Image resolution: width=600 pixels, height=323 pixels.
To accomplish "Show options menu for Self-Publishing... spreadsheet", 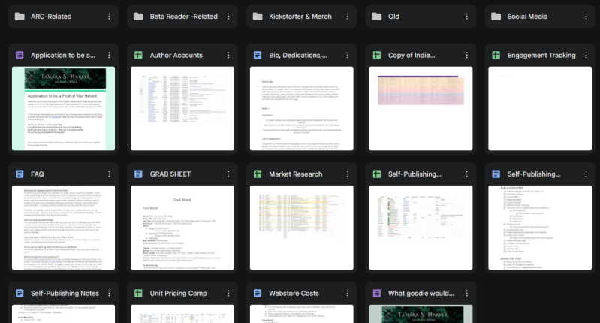I will coord(467,174).
